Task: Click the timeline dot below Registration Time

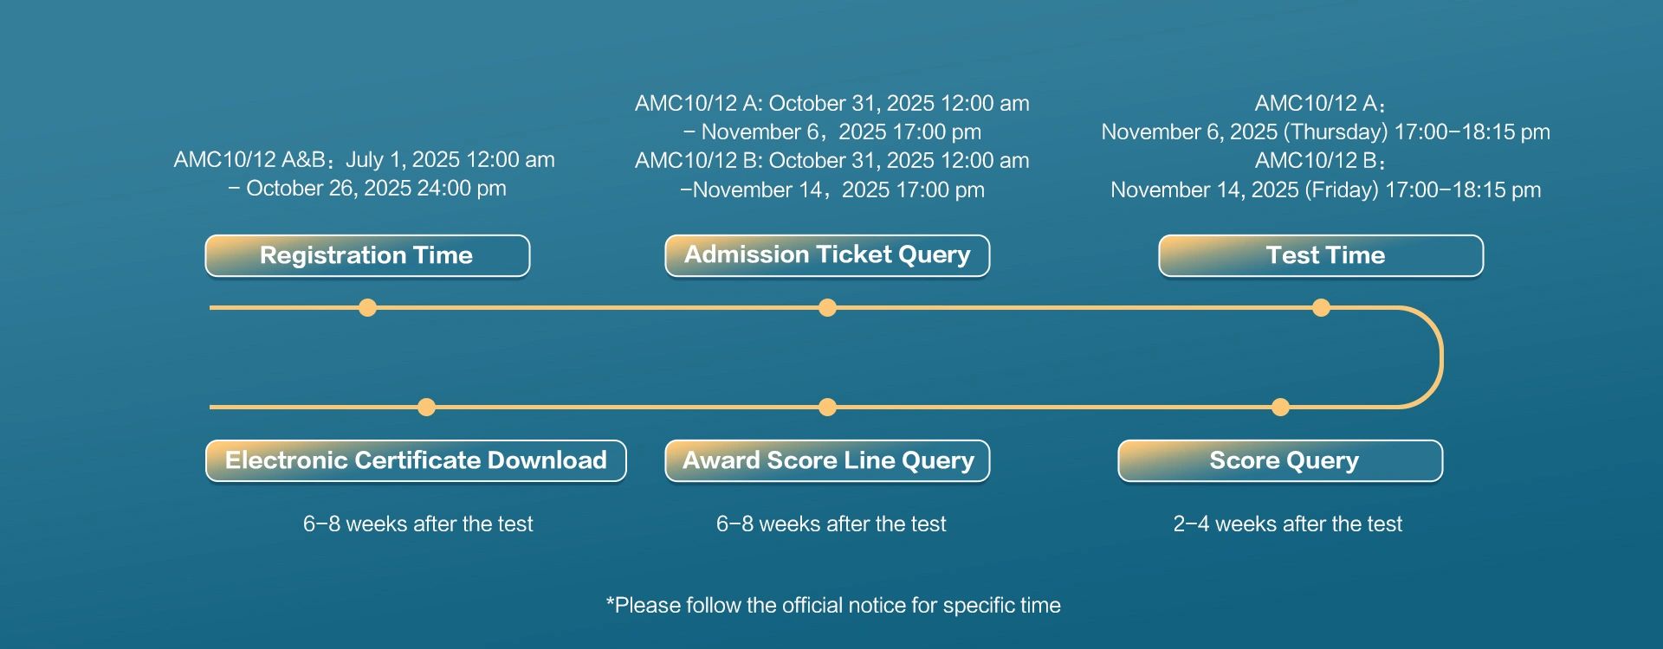Action: click(x=367, y=307)
